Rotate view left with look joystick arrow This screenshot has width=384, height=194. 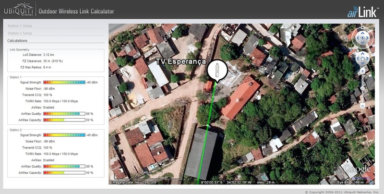358,38
